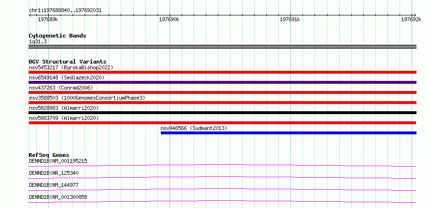
Task: Click the chr1:197688840..197692031 coordinate label
Action: point(65,11)
